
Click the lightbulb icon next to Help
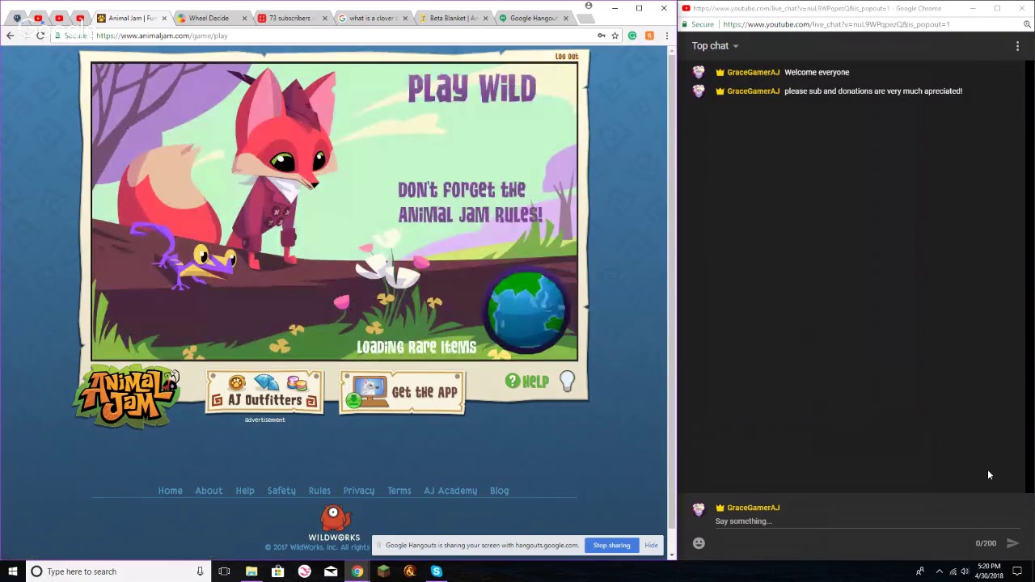567,382
